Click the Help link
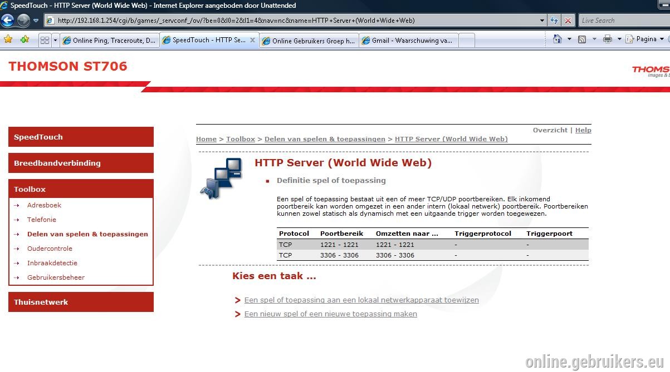The image size is (670, 372). click(583, 130)
